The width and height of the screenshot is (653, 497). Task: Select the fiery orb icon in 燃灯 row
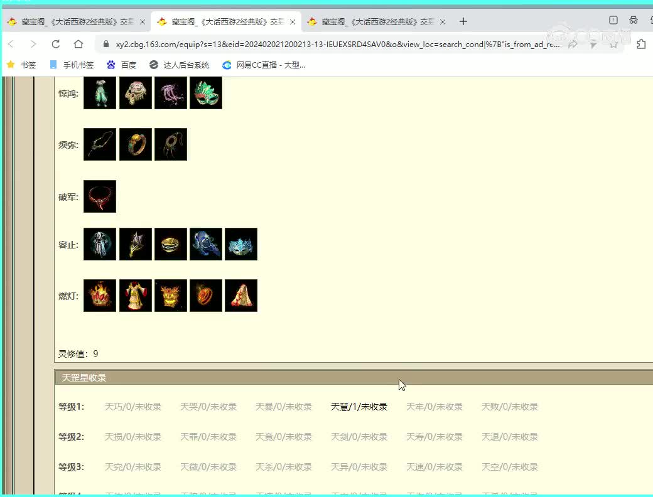click(x=206, y=296)
